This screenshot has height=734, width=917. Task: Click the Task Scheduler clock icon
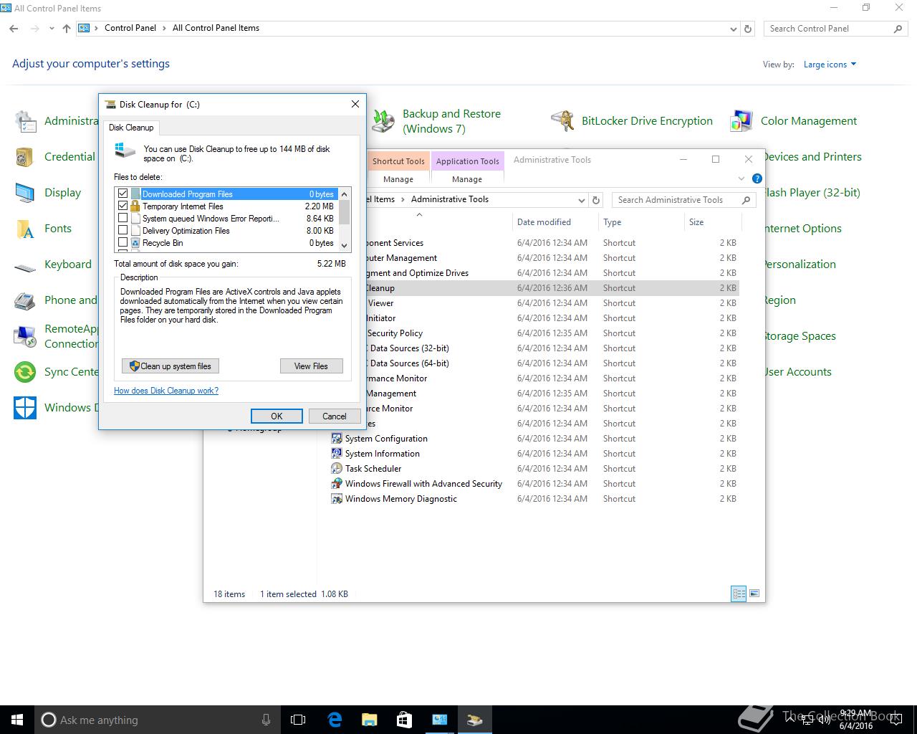tap(336, 468)
